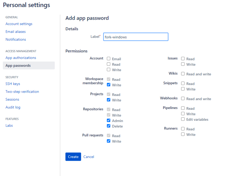Image resolution: width=226 pixels, height=176 pixels.
Task: Uncheck Workspace membership Write permission
Action: click(x=109, y=84)
